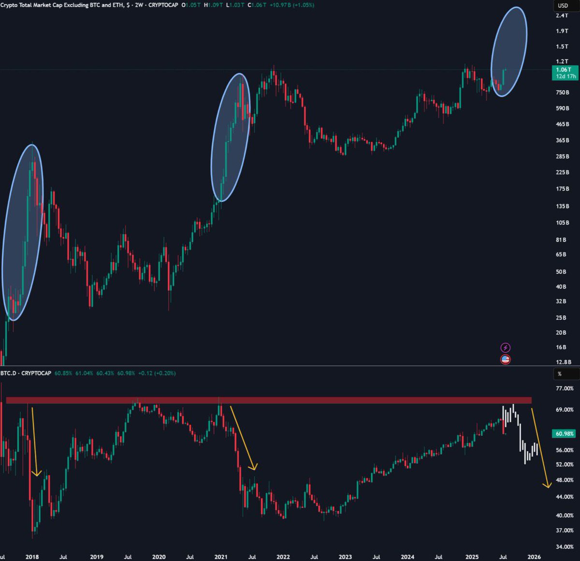Click the purple lightning bolt icon
The image size is (580, 561).
pyautogui.click(x=505, y=347)
